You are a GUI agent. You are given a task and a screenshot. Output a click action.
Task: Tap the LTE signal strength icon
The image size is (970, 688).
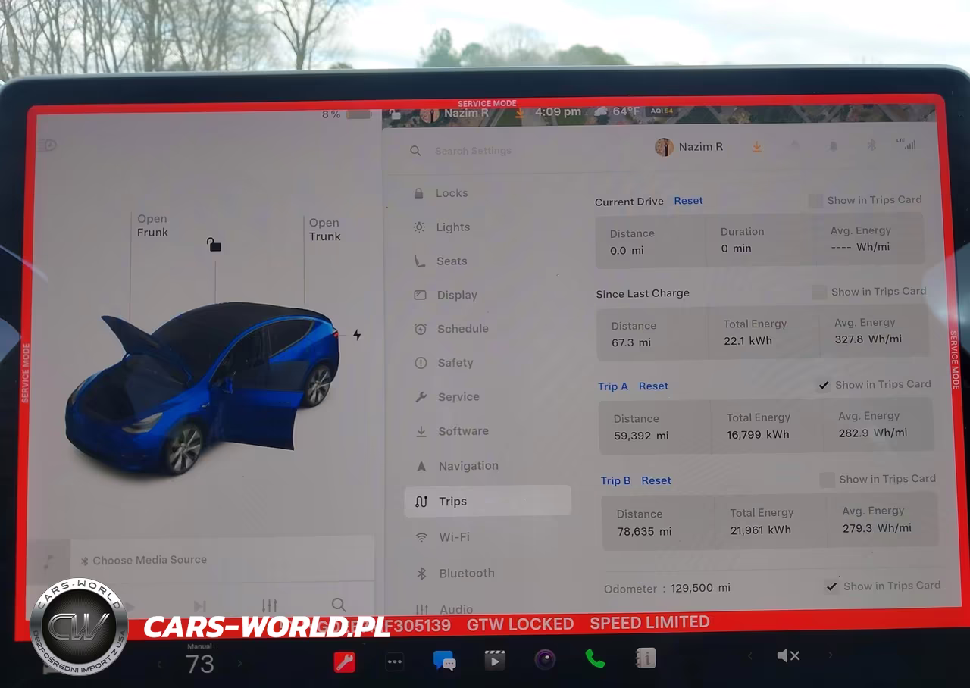(x=906, y=143)
